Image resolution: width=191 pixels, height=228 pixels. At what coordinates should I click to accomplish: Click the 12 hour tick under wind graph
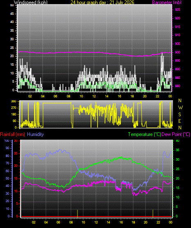click(x=94, y=96)
